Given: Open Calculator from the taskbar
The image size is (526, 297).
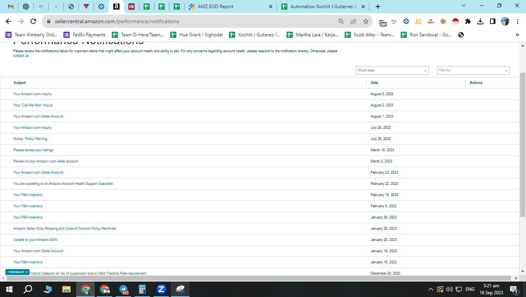Looking at the screenshot, I should pos(142,289).
